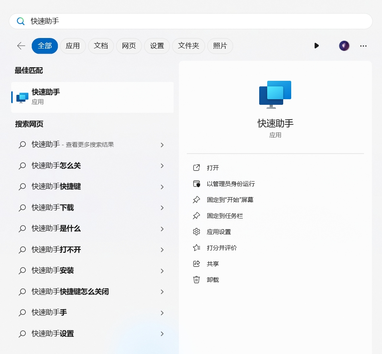Switch to the 应用 filter tab
382x354 pixels.
(73, 46)
